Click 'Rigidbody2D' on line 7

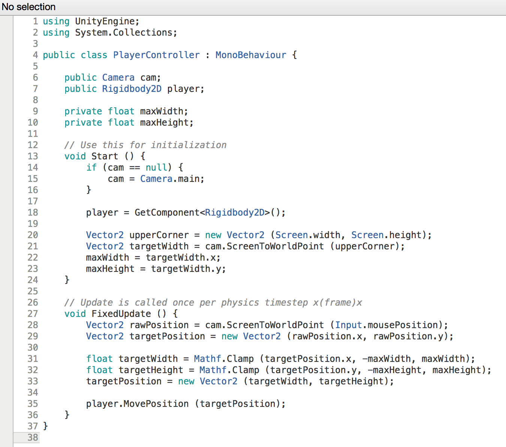[132, 89]
